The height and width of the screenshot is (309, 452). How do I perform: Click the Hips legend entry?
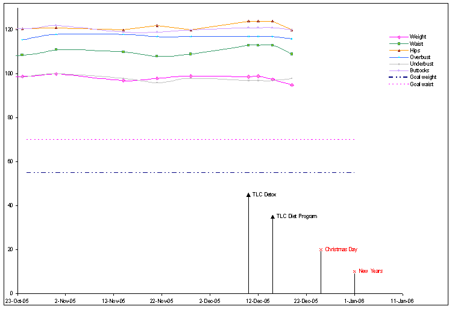point(405,51)
